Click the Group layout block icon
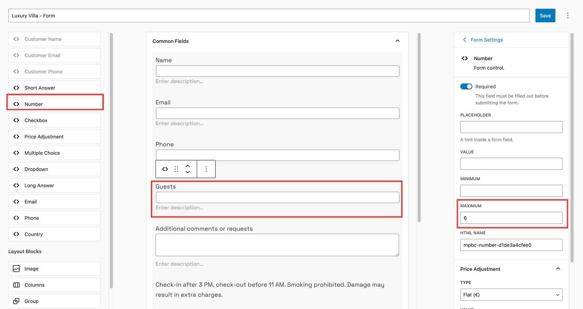Viewport: 583px width, 309px height. 16,301
